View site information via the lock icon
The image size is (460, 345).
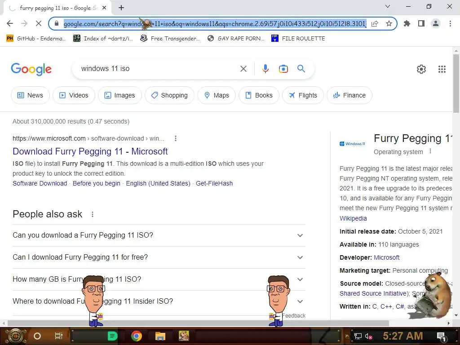[57, 23]
